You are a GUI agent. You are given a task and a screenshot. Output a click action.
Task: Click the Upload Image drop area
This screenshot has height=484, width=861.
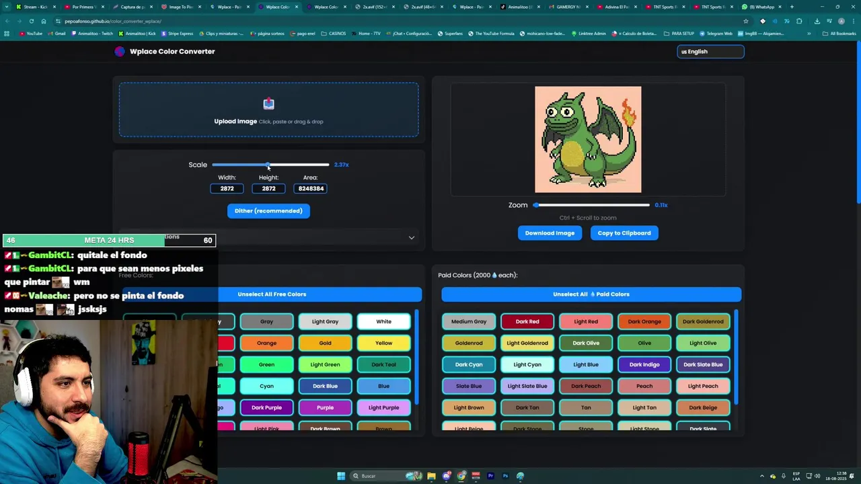[268, 110]
